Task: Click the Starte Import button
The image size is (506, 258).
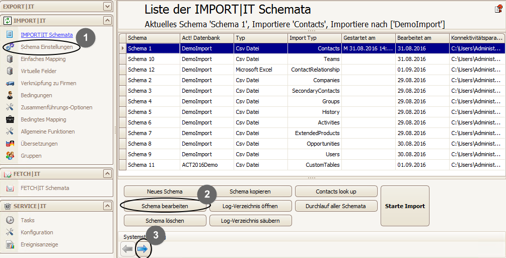Action: click(405, 206)
